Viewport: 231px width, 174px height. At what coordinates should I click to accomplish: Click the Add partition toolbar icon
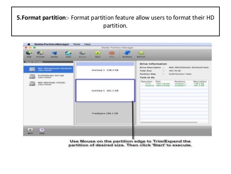(29, 54)
